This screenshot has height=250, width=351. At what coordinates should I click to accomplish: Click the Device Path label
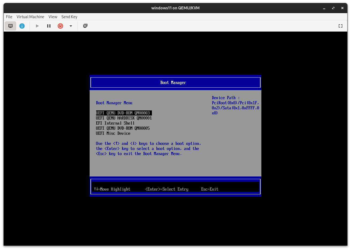coord(226,98)
